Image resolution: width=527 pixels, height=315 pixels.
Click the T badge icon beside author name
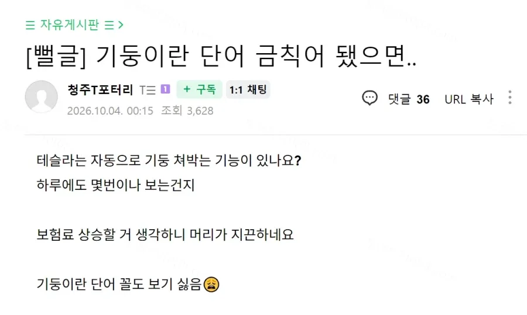point(148,90)
